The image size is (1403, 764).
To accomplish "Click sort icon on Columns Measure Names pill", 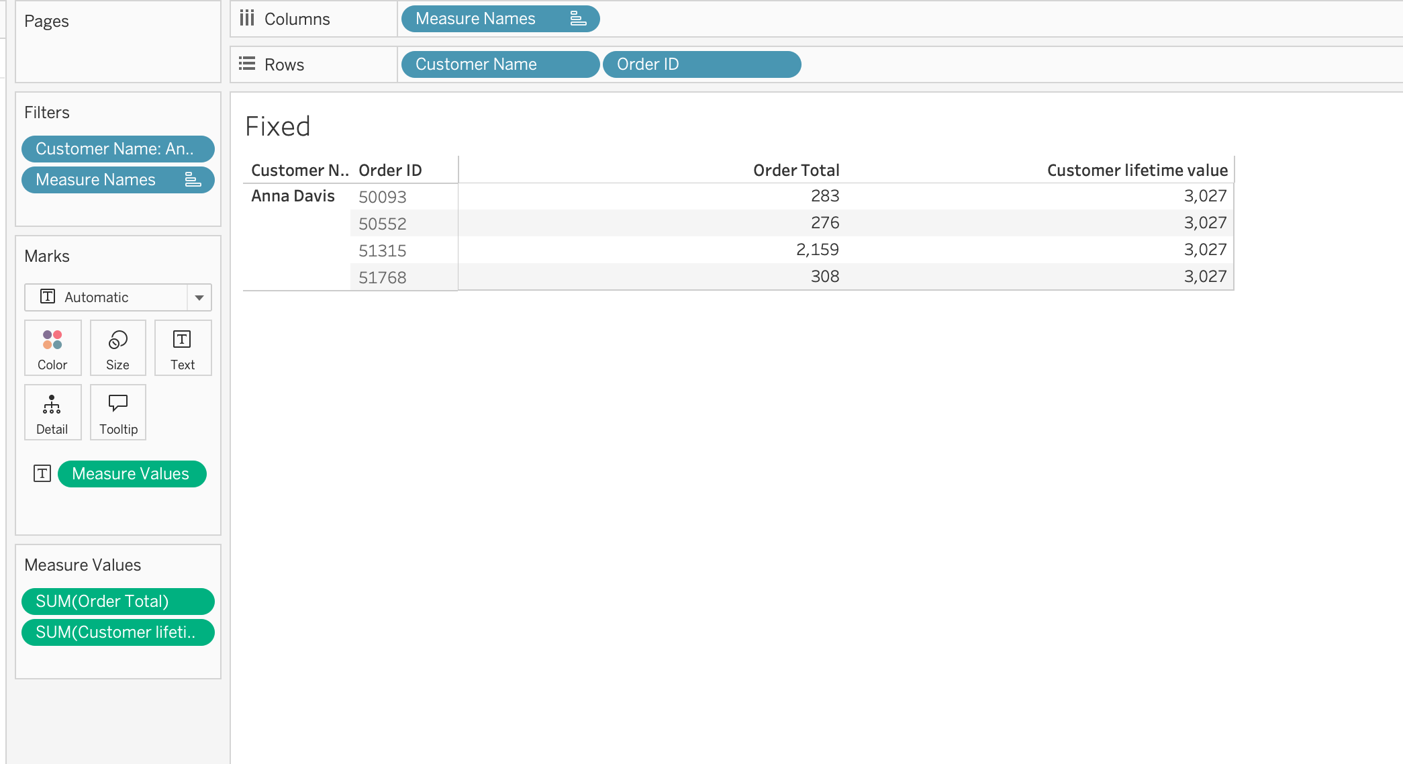I will click(x=578, y=19).
